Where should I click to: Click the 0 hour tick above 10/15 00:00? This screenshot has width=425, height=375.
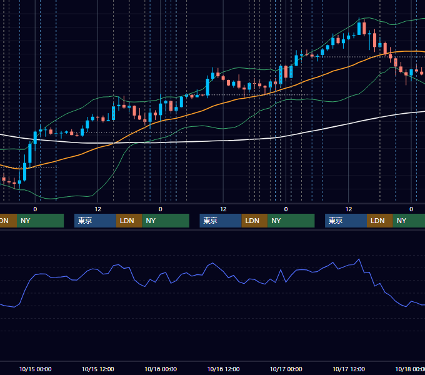click(35, 209)
